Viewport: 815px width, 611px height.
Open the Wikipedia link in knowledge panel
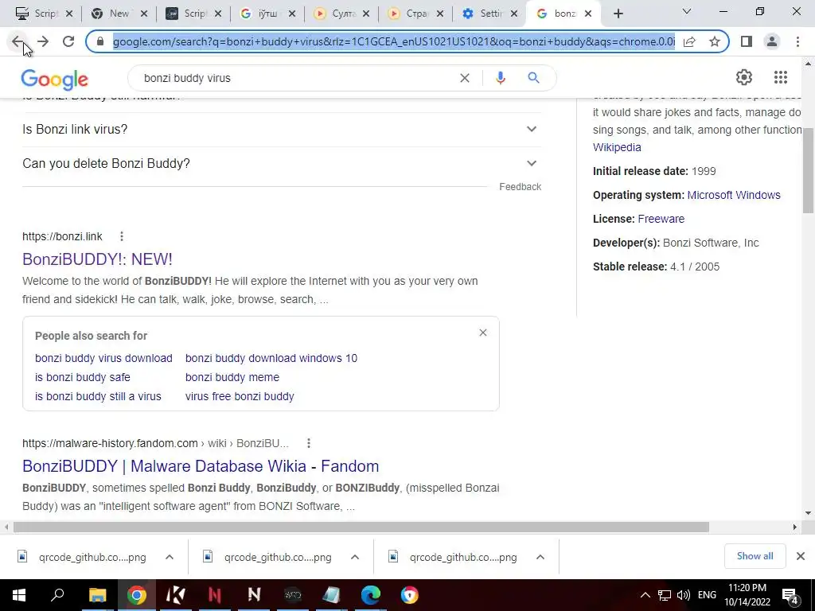tap(617, 147)
